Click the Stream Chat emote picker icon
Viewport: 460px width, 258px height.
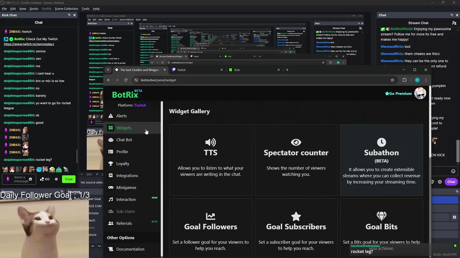453,171
